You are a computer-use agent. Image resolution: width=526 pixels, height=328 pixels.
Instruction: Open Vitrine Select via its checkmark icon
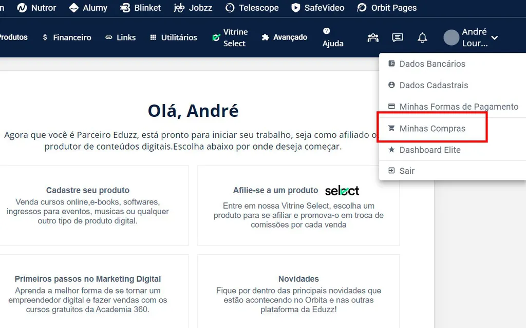tap(216, 37)
